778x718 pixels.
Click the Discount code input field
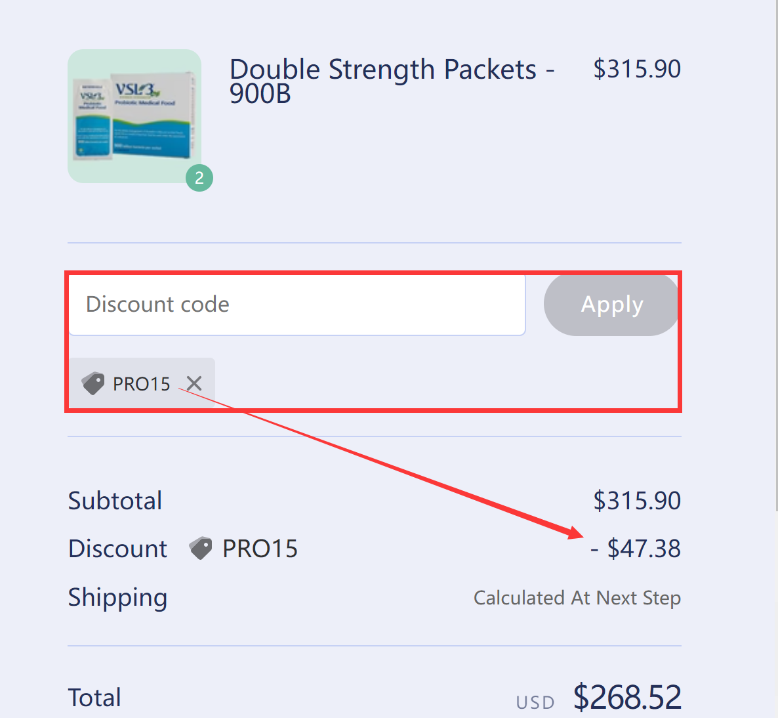tap(295, 304)
